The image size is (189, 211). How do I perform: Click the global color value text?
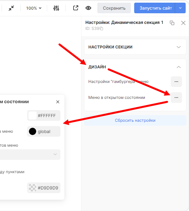click(x=44, y=131)
